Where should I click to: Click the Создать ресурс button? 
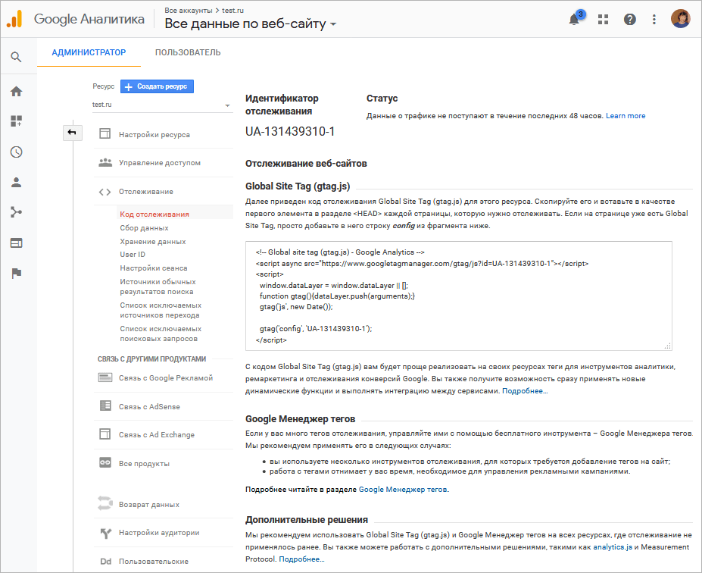click(158, 86)
